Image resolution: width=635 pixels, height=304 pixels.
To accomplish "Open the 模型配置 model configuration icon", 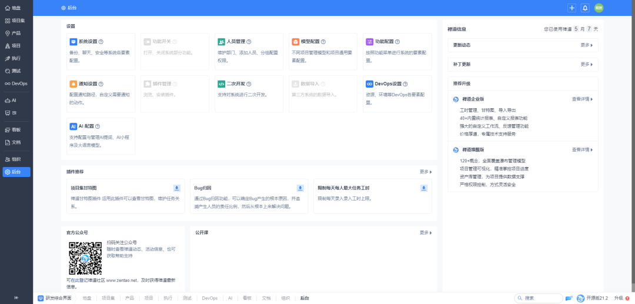I will tap(296, 42).
